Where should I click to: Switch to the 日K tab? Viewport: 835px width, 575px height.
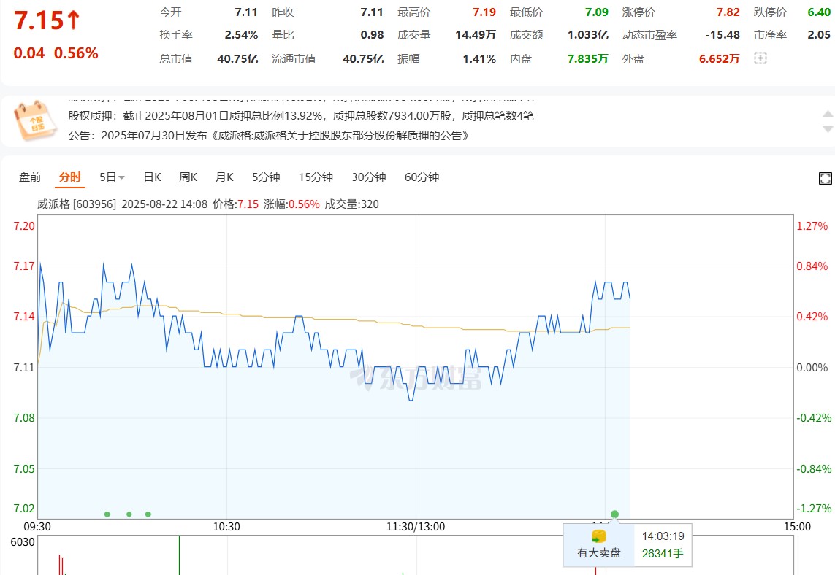[x=152, y=177]
